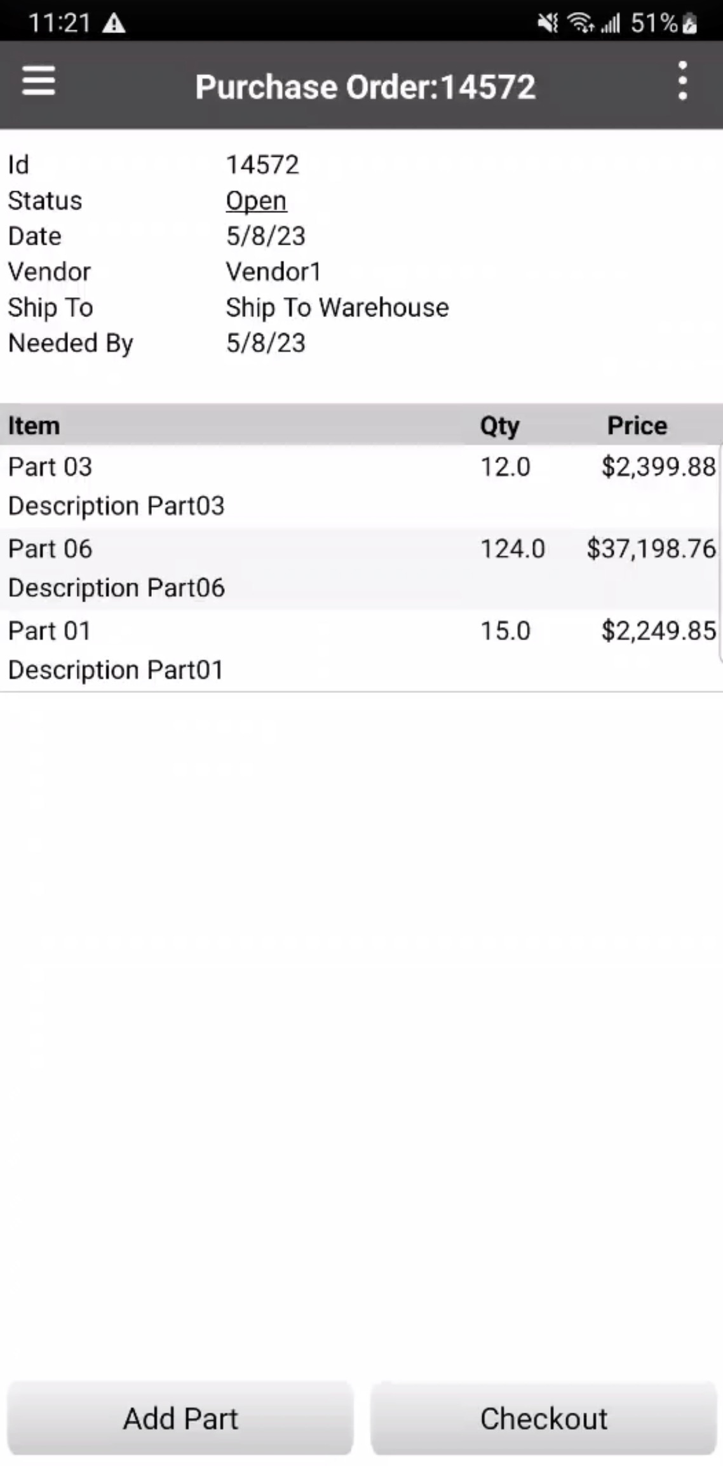Tap the Ship To Warehouse value
Screen dimensions: 723x1466
point(337,307)
